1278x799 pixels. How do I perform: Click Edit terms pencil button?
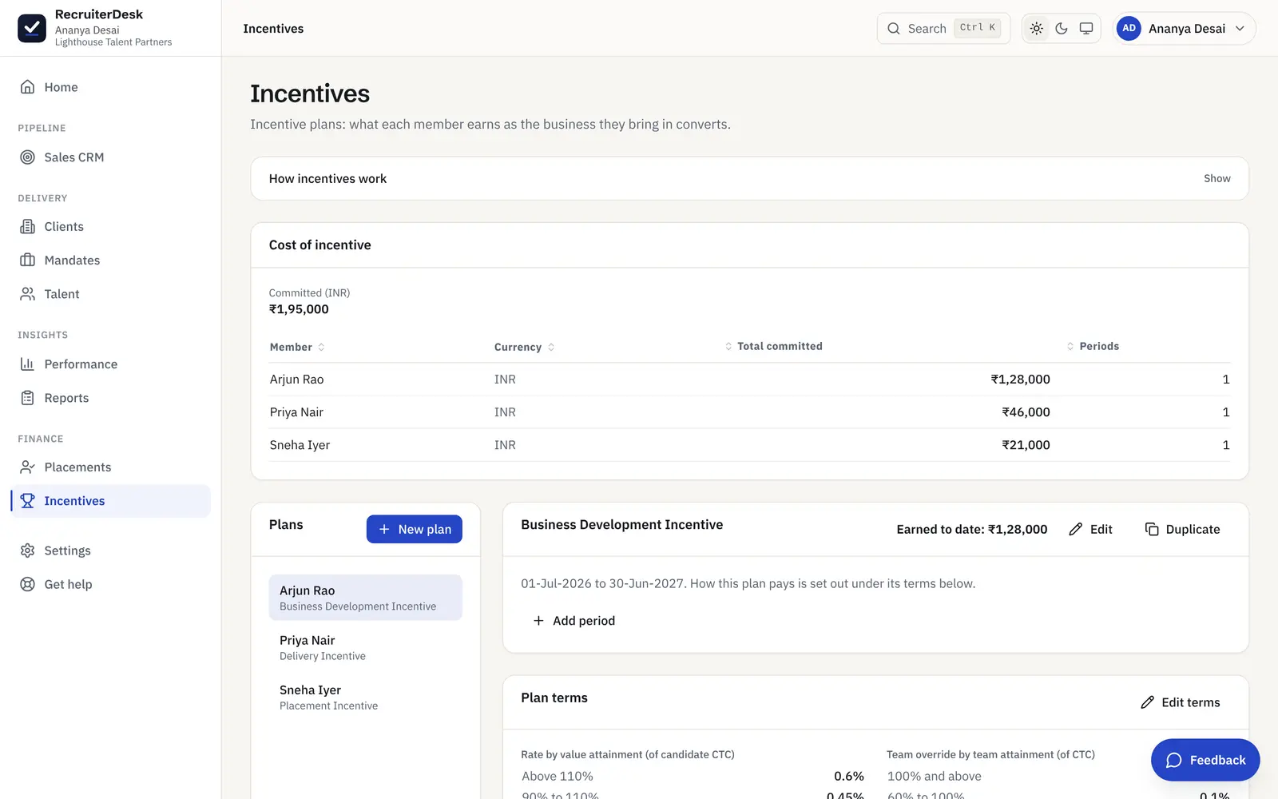pyautogui.click(x=1181, y=702)
